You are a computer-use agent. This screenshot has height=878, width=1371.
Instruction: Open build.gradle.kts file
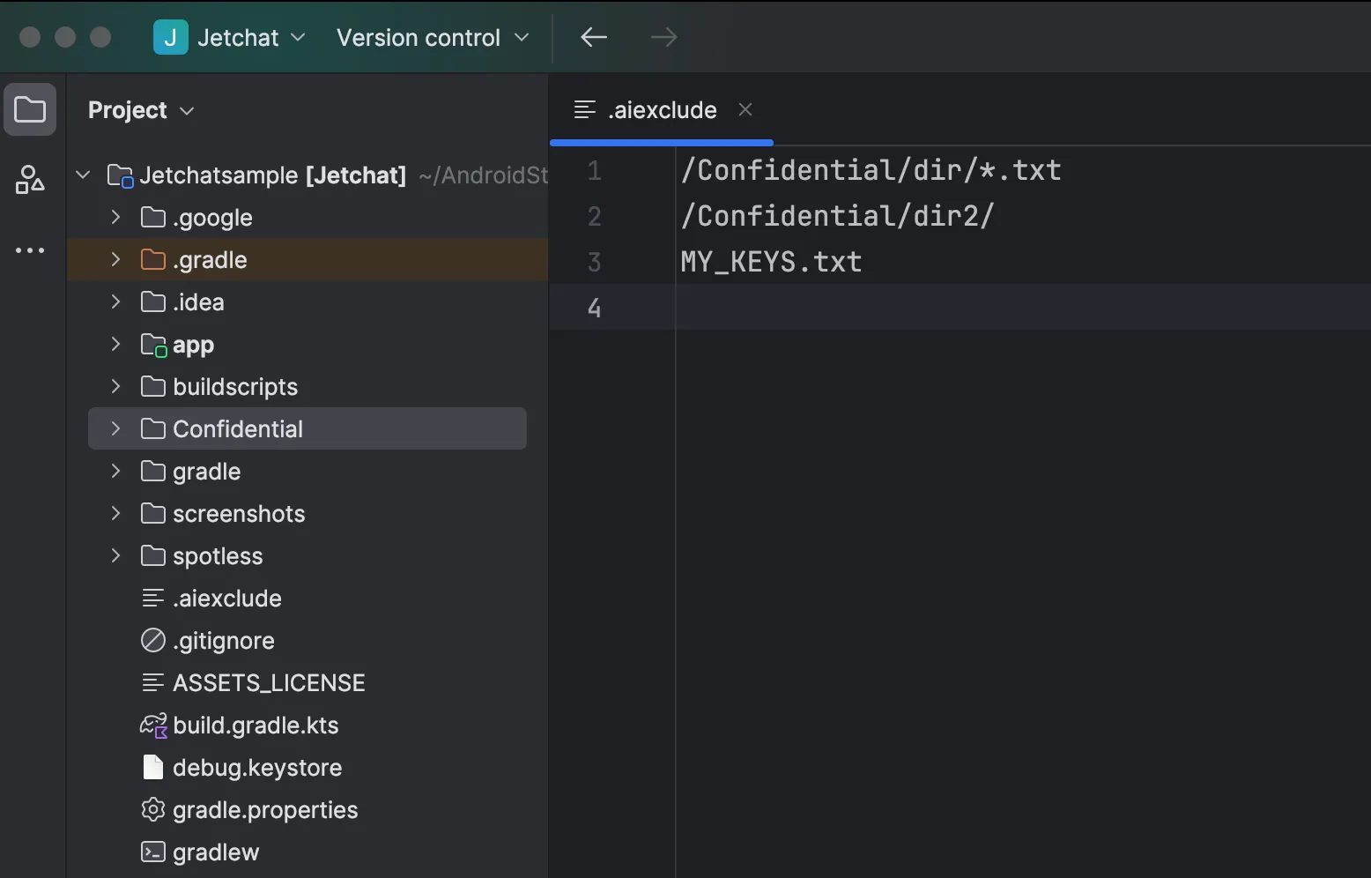point(256,725)
